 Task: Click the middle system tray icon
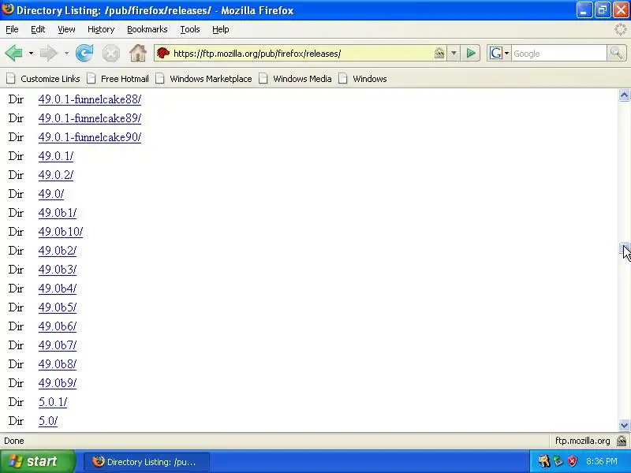pyautogui.click(x=558, y=461)
